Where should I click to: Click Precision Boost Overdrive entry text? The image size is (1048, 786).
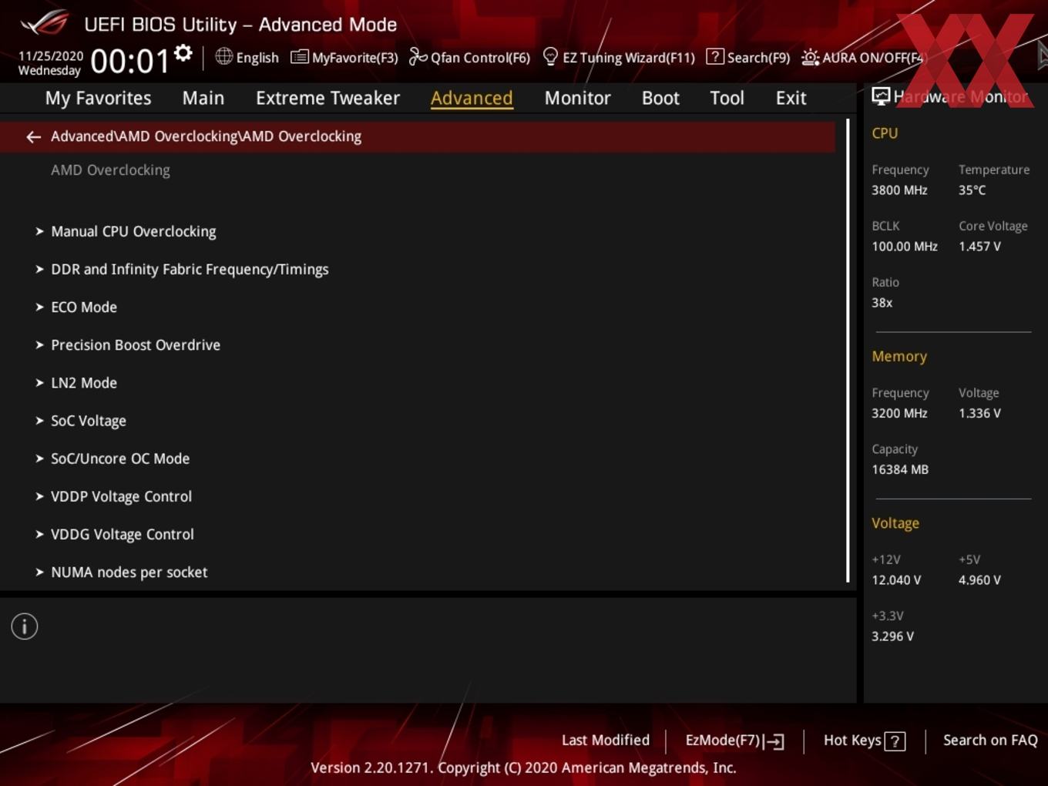coord(136,344)
